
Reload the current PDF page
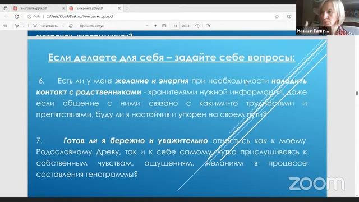[17, 16]
